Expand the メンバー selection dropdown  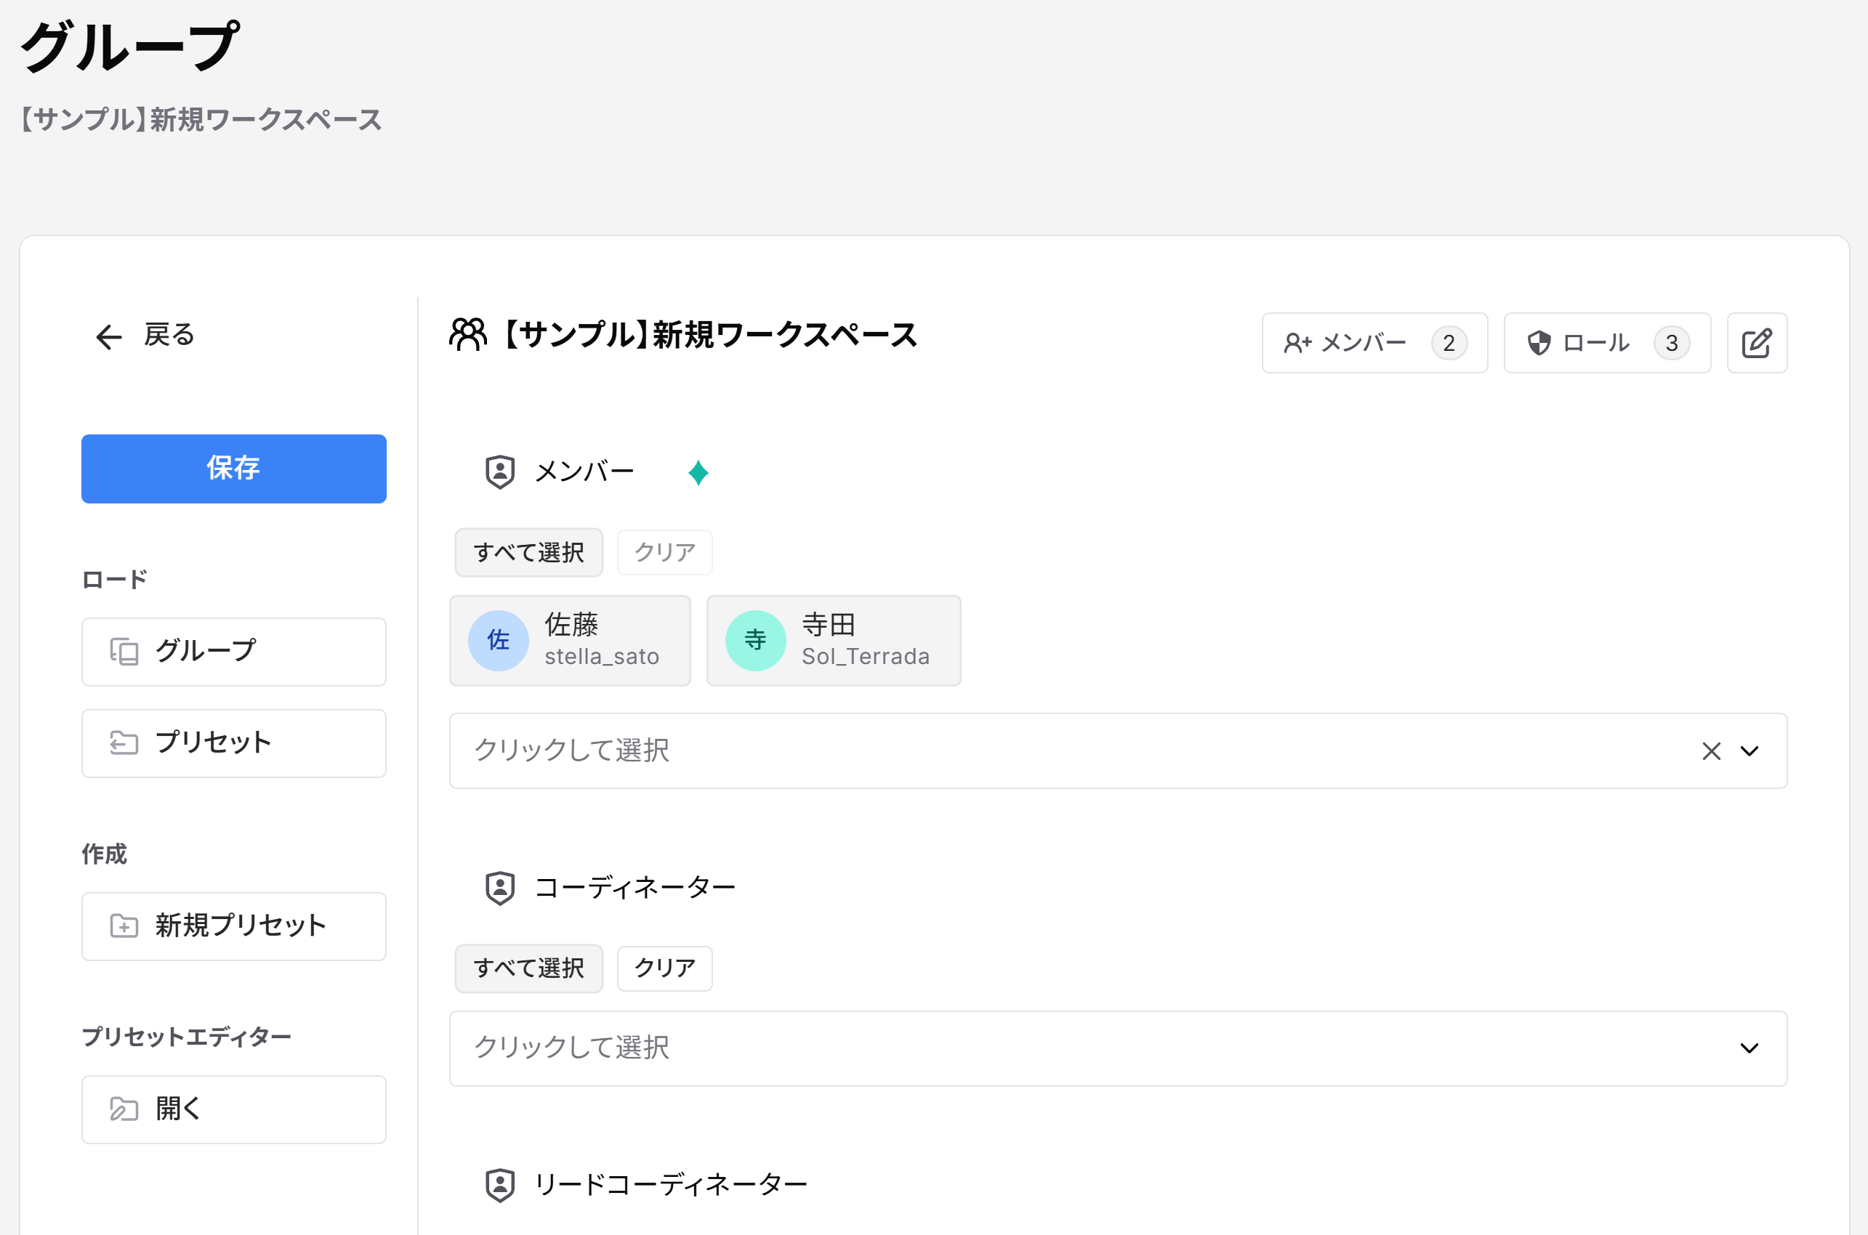point(1750,750)
